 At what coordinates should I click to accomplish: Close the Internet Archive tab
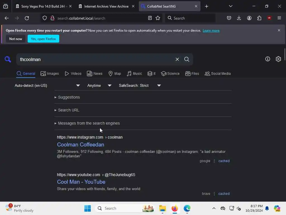coord(133,6)
